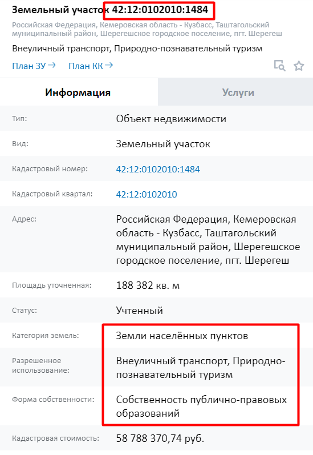Click the Земли населённых пунктов value
The width and height of the screenshot is (313, 455).
[x=182, y=336]
